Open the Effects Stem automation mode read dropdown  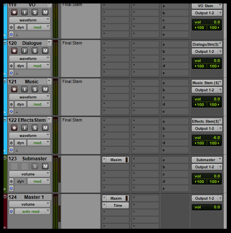pos(39,143)
